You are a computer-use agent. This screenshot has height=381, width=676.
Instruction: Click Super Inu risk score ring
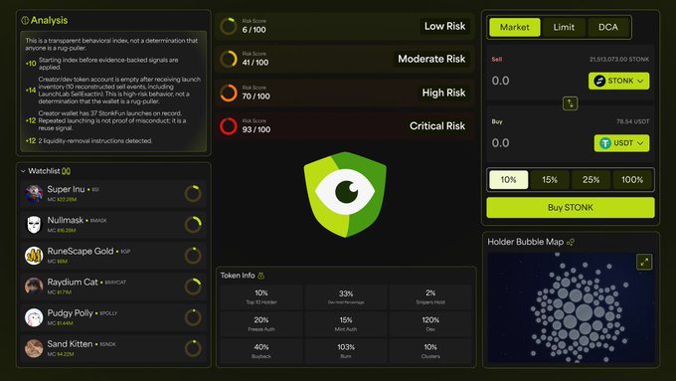tap(193, 194)
